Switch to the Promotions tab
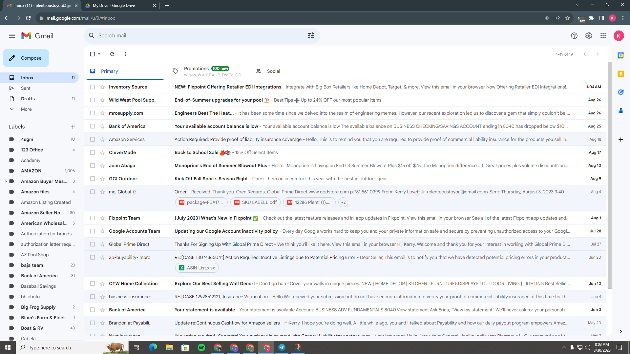630x354 pixels. pos(208,71)
